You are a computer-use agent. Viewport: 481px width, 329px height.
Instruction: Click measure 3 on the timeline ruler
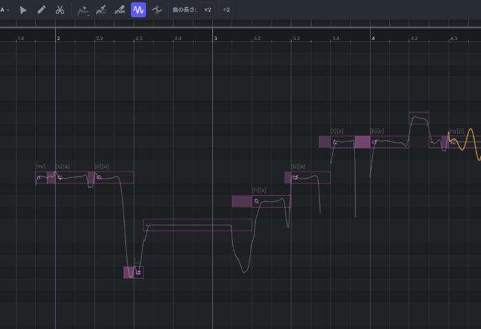click(x=216, y=38)
